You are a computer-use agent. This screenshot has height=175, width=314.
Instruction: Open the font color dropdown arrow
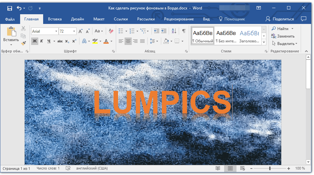[111, 41]
